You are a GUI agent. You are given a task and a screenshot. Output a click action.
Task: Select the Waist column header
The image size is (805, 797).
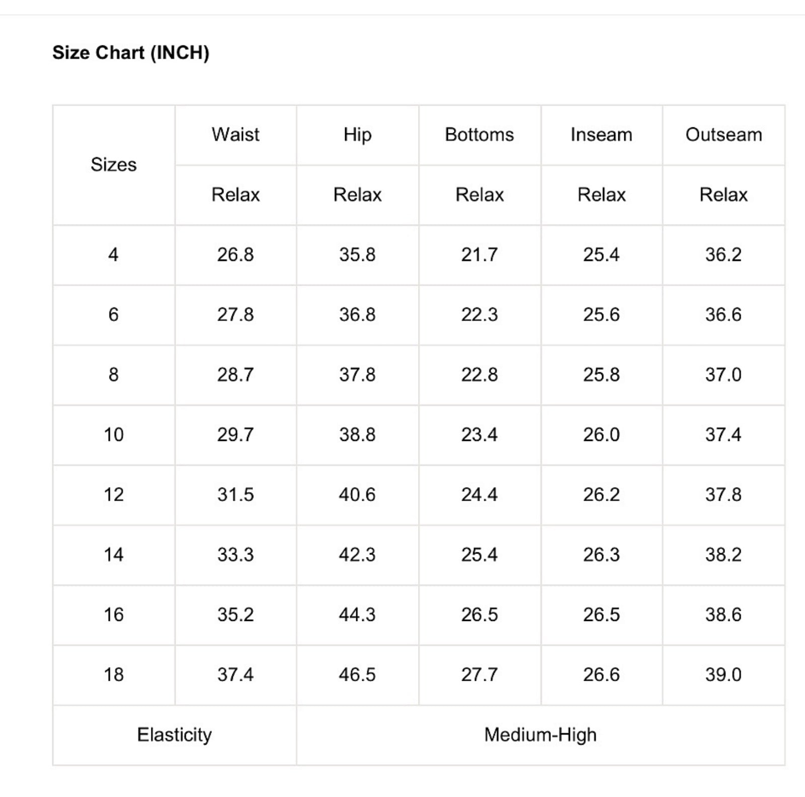click(235, 135)
